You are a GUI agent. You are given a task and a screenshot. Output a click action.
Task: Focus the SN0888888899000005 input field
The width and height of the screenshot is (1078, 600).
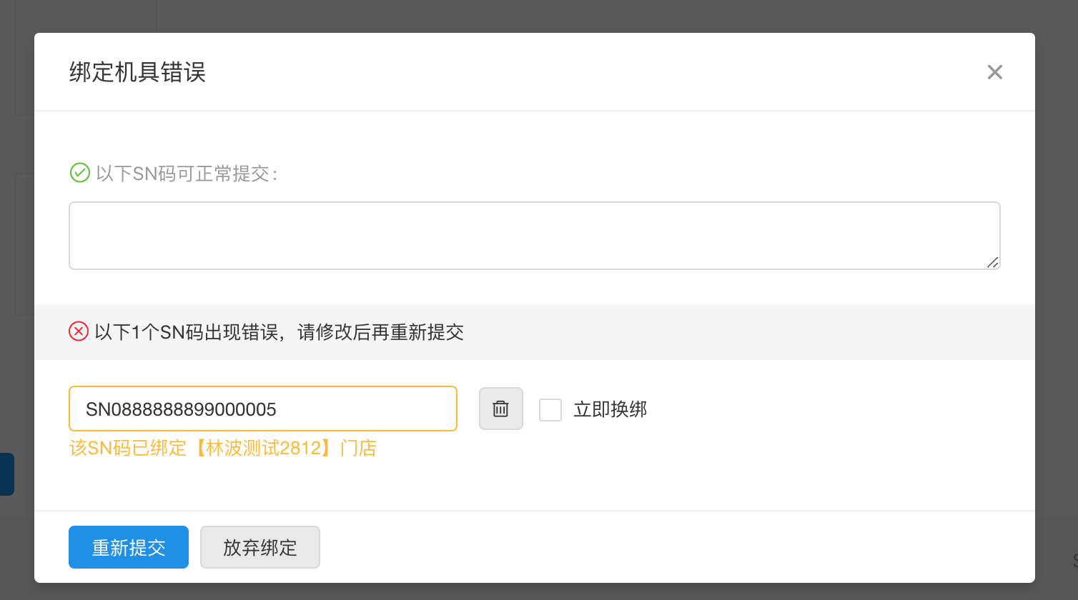(262, 409)
